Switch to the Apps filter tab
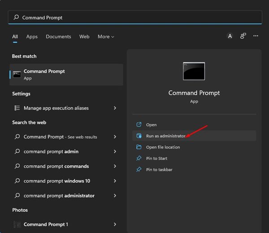The width and height of the screenshot is (269, 233). 32,37
